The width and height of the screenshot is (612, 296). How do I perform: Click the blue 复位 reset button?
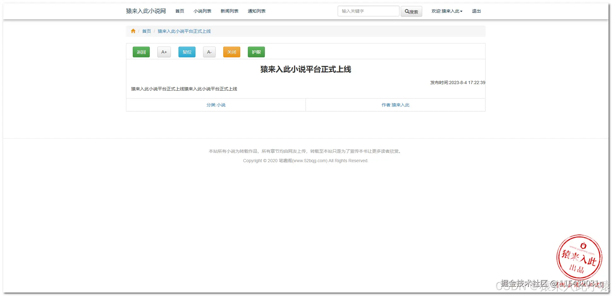[187, 52]
